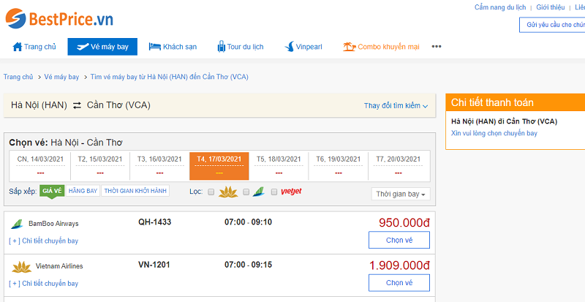Click the airplane icon in Vé máy bay tab
585x302 pixels.
pos(82,47)
